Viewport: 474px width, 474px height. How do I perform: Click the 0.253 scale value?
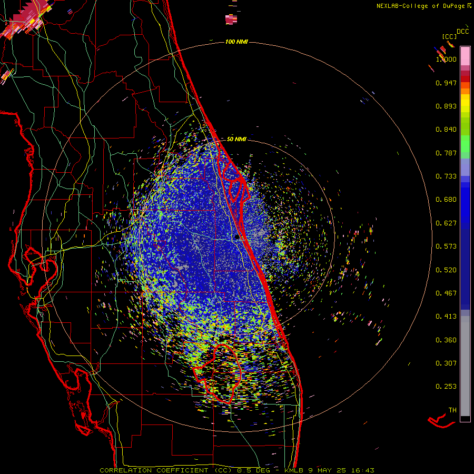(446, 387)
